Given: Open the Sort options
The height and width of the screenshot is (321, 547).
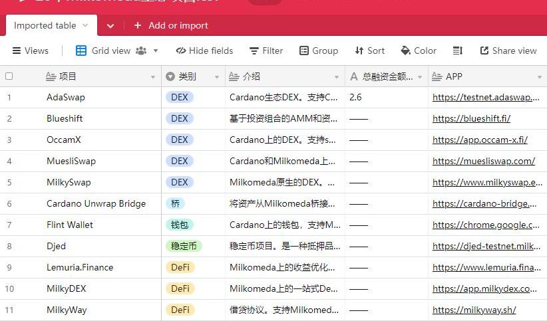Looking at the screenshot, I should tap(369, 51).
